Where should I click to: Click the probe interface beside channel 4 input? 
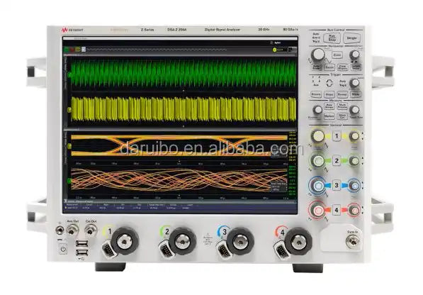click(x=281, y=250)
